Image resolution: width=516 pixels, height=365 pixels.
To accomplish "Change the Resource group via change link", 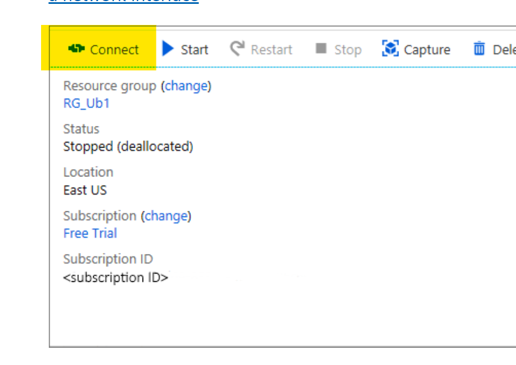I will pyautogui.click(x=186, y=86).
